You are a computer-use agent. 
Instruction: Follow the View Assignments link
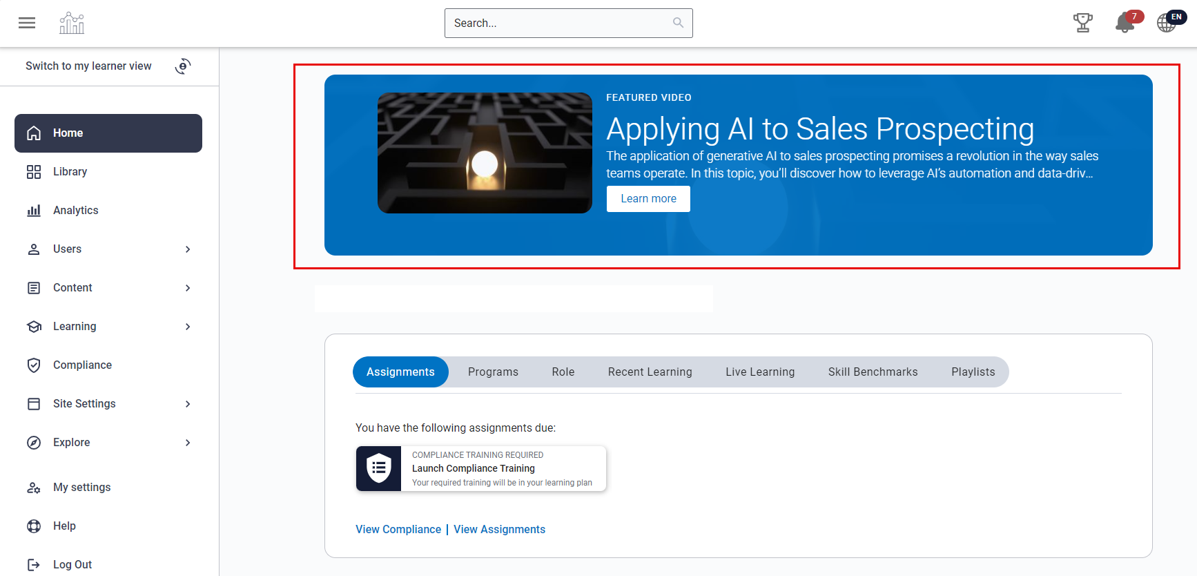pyautogui.click(x=499, y=530)
